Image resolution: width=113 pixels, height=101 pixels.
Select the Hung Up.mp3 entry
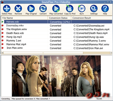[x=14, y=37]
